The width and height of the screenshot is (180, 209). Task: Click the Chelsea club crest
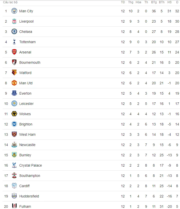point(14,31)
